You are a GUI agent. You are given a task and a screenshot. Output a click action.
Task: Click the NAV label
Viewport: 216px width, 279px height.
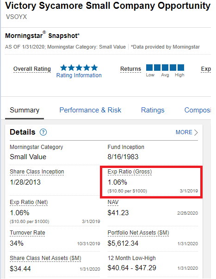pos(113,202)
